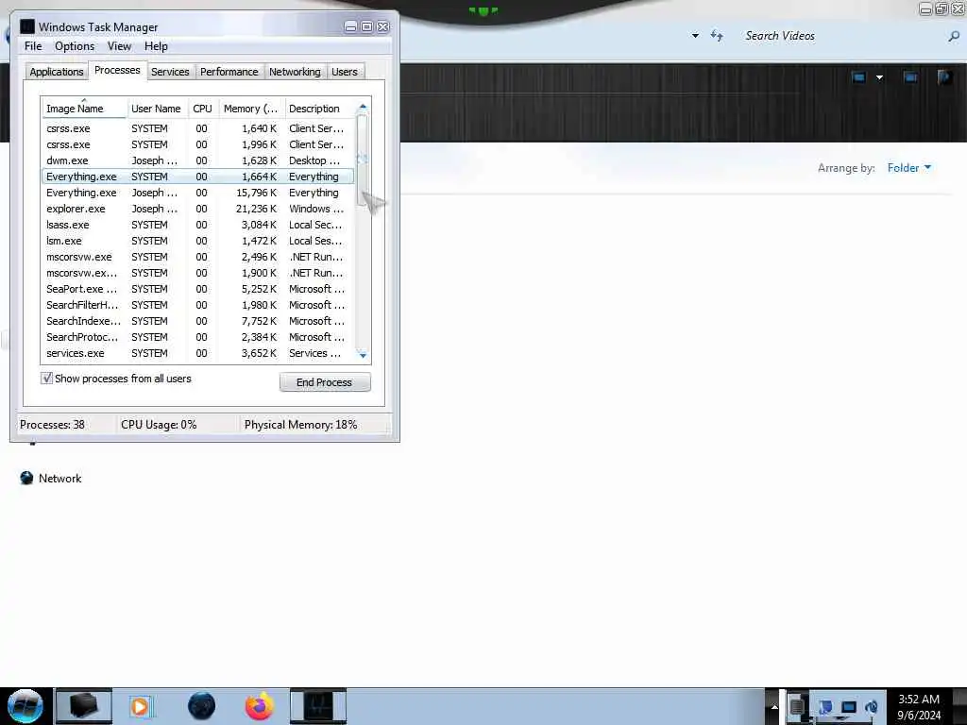This screenshot has height=725, width=967.
Task: Click the search magnifier icon in Explorer
Action: pyautogui.click(x=954, y=37)
